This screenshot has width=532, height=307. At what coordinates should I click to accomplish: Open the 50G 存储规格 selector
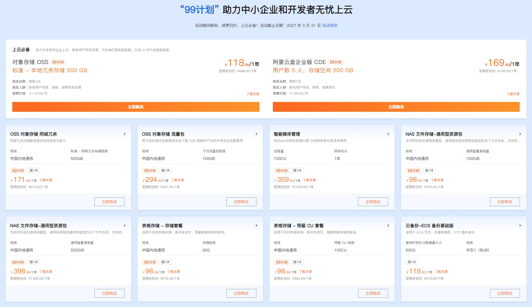(230, 250)
